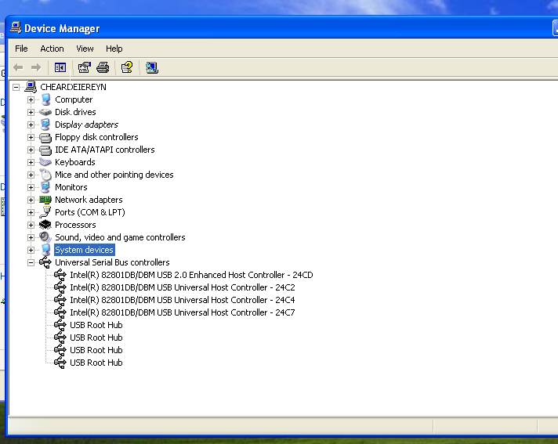Click the Back arrow toolbar button
Image resolution: width=558 pixels, height=444 pixels.
coord(18,67)
